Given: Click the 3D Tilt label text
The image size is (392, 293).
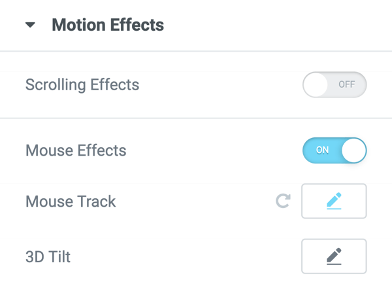Looking at the screenshot, I should click(x=48, y=256).
